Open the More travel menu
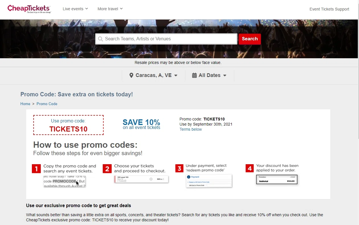Screen dimensions: 359x225 110,9
